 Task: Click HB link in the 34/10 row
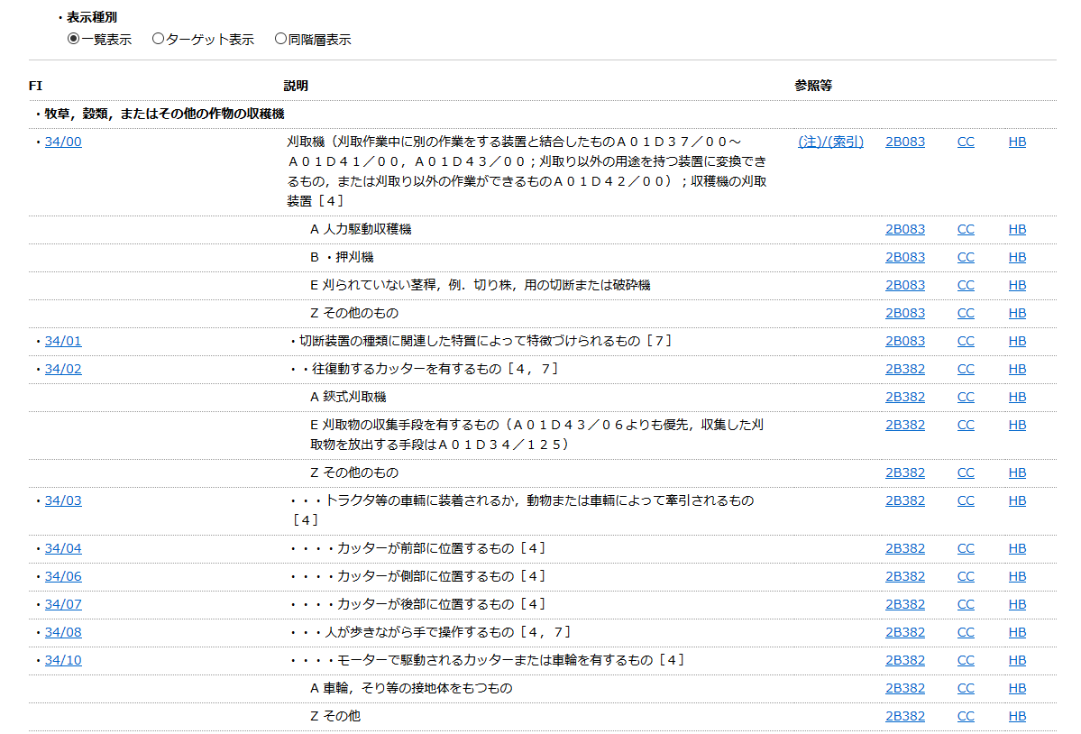(x=1017, y=659)
